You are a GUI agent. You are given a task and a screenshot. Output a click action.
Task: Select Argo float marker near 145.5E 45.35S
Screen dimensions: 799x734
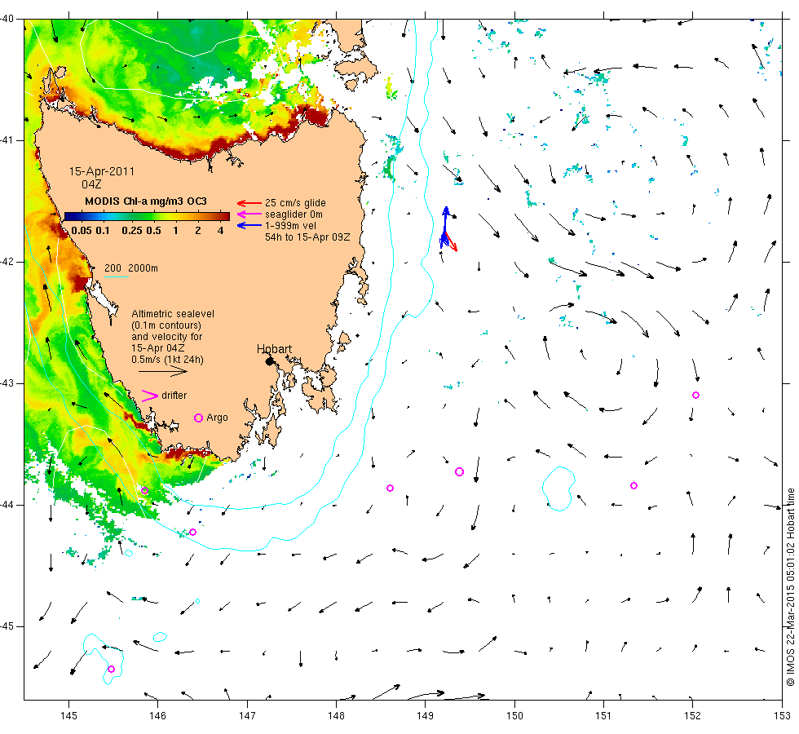(111, 670)
